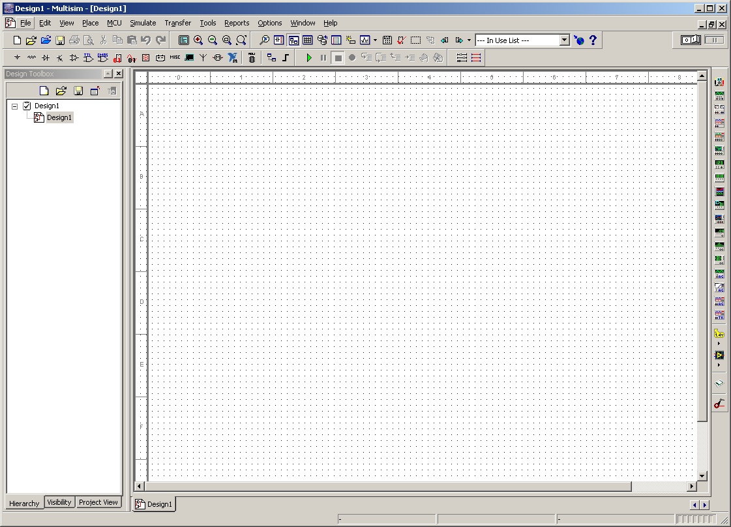Open the Find Examples tool
The image size is (731, 527).
[x=264, y=40]
